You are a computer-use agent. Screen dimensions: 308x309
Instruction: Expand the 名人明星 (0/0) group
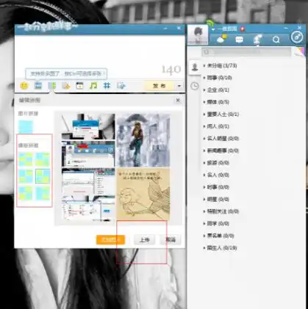(x=221, y=139)
